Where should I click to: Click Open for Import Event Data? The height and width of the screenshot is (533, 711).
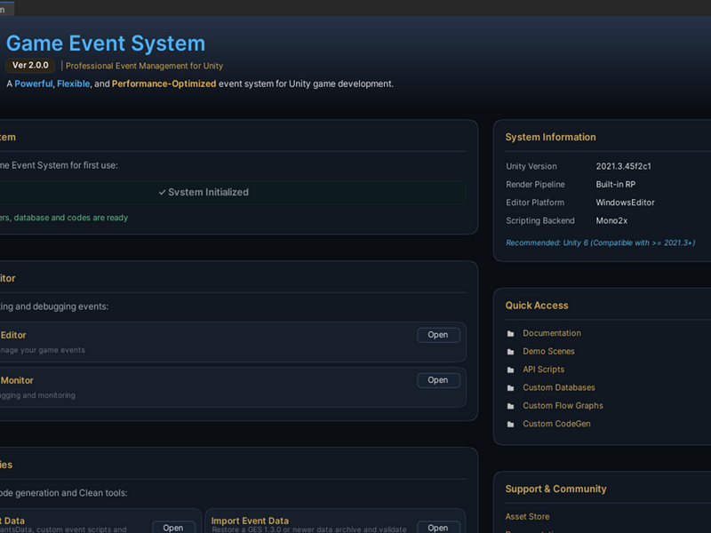(x=438, y=528)
